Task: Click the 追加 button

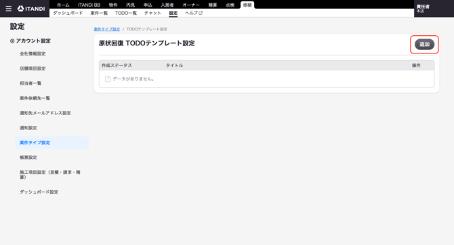Action: (424, 44)
